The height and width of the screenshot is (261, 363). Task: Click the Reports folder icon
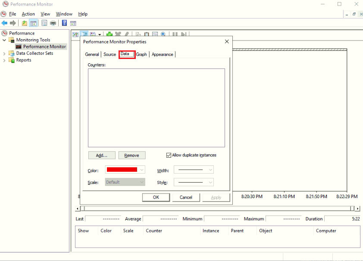tap(12, 60)
